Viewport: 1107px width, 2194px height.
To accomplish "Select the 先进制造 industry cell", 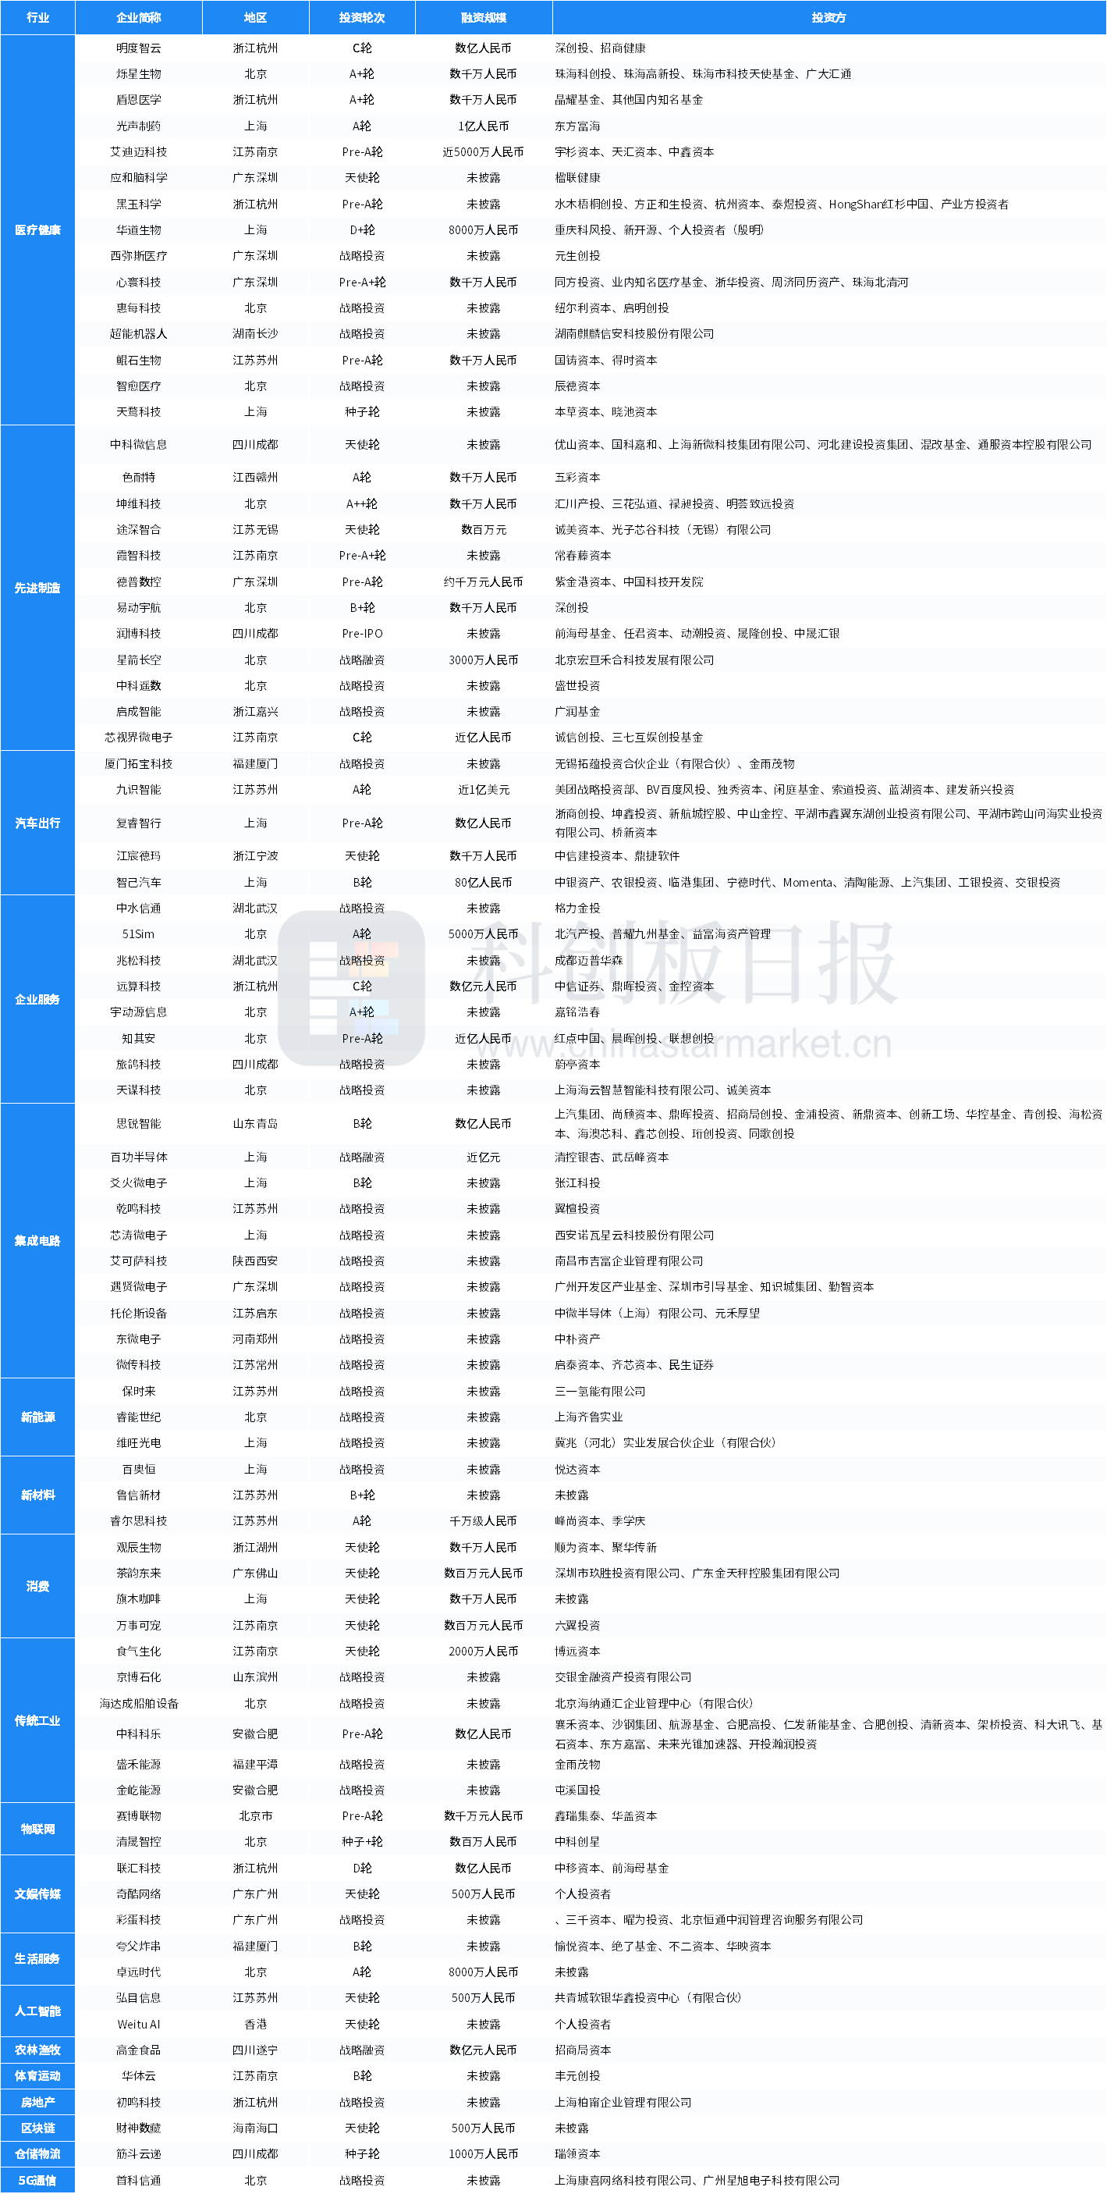I will pyautogui.click(x=37, y=588).
